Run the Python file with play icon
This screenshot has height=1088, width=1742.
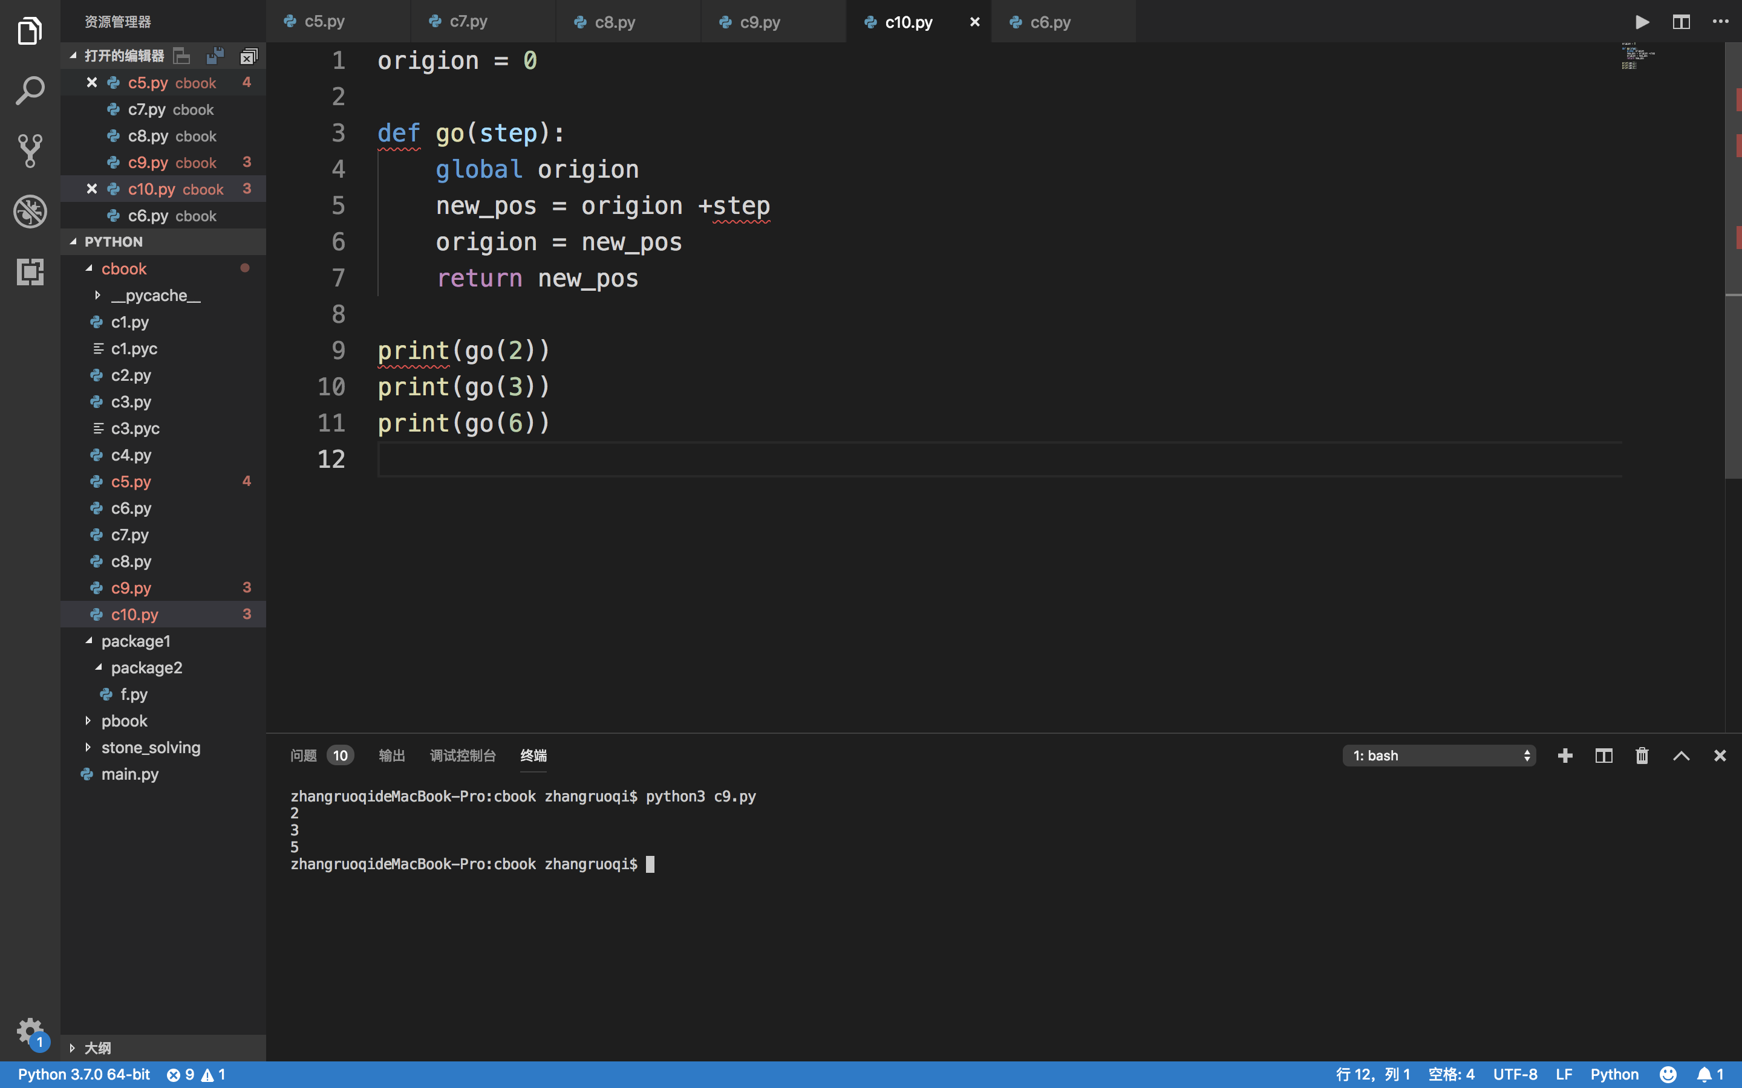1642,22
